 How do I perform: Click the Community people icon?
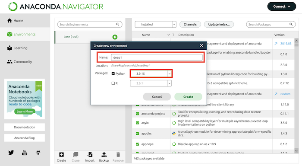pos(9,62)
